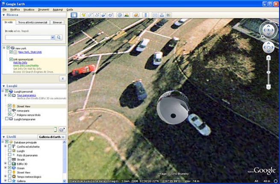The image size is (280, 184).
Task: Open Galleria di Earth button
Action: [52, 137]
